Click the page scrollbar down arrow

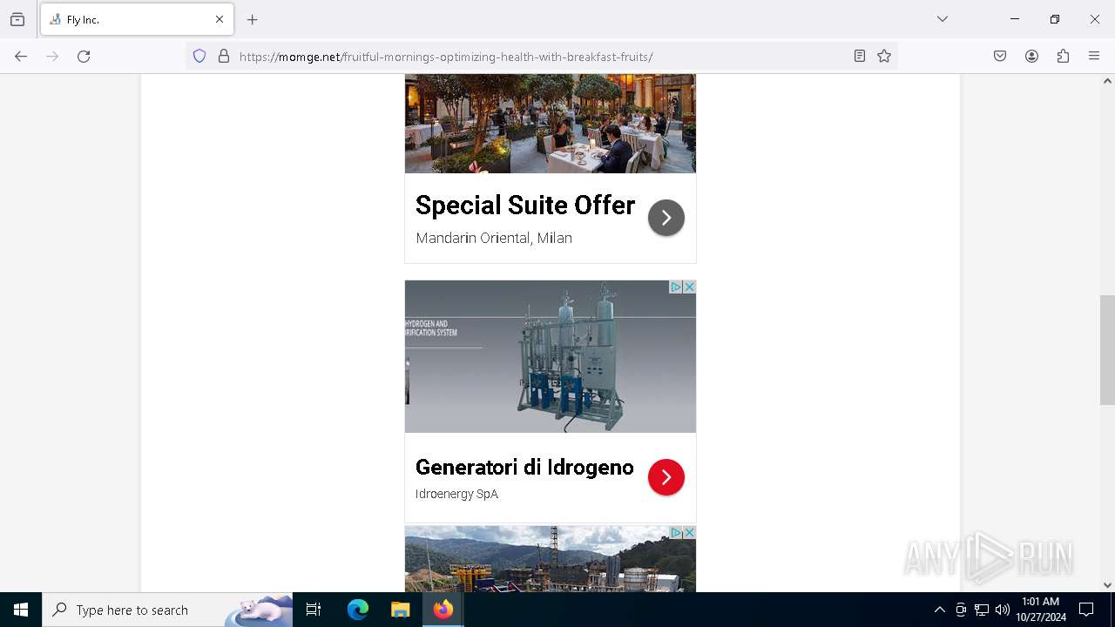click(1107, 585)
